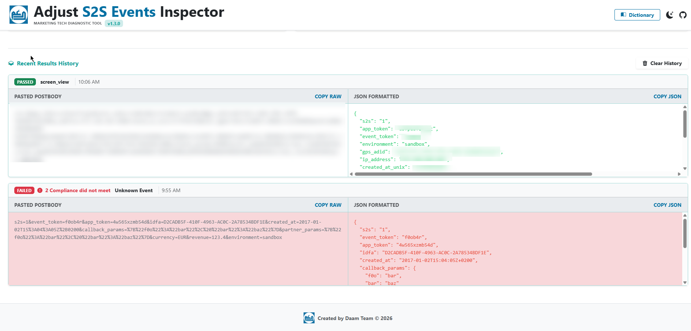Click the vertical scrollbar in the Unknown Event JSON panel
Screen dimensions: 691x331
[x=685, y=233]
